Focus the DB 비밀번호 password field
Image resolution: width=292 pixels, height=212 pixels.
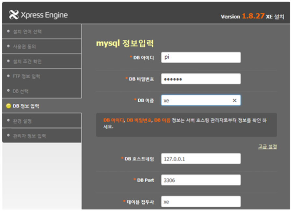(201, 79)
